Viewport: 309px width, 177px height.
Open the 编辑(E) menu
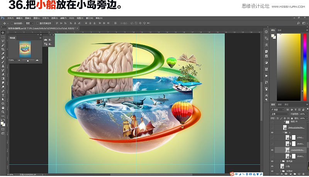tap(19, 18)
